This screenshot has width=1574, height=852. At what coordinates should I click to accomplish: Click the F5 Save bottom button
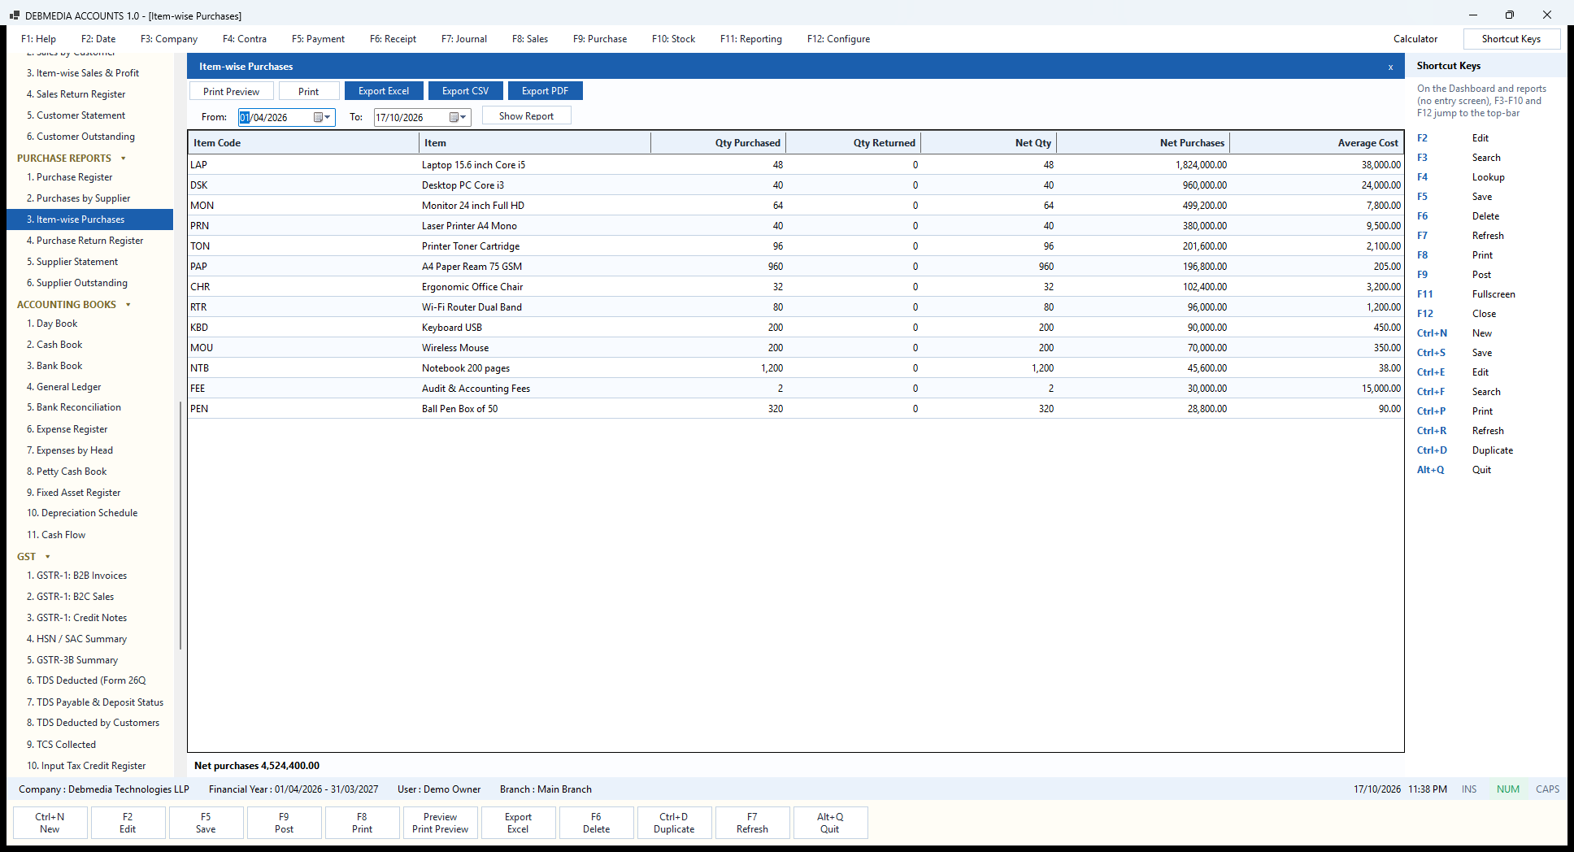206,823
